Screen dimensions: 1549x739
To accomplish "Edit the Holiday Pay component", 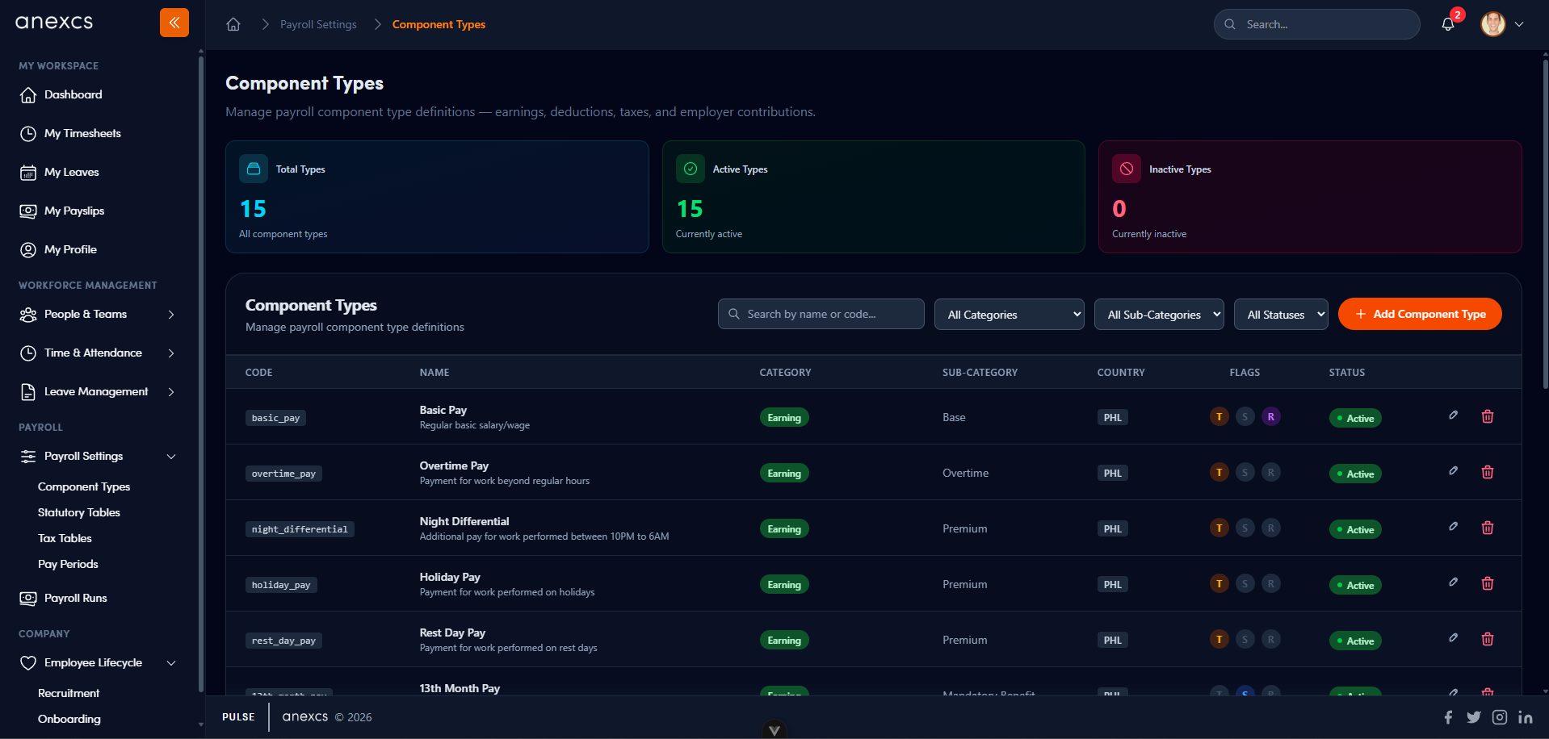I will pyautogui.click(x=1453, y=582).
